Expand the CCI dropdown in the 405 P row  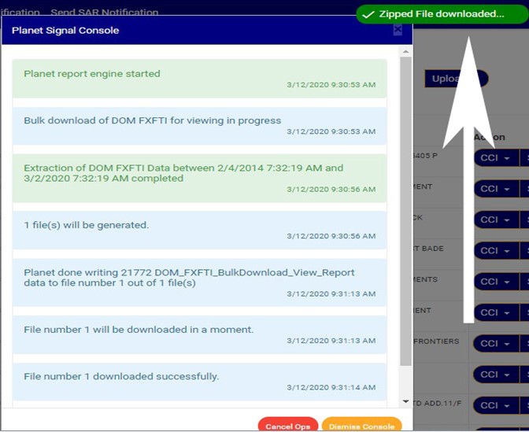[495, 157]
